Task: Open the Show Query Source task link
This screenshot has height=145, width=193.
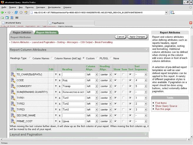Action: pos(166,106)
